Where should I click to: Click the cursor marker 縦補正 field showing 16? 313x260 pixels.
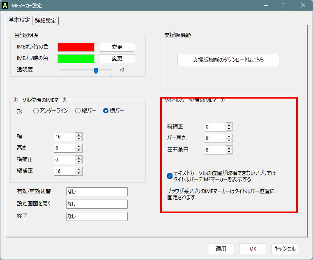coord(65,171)
